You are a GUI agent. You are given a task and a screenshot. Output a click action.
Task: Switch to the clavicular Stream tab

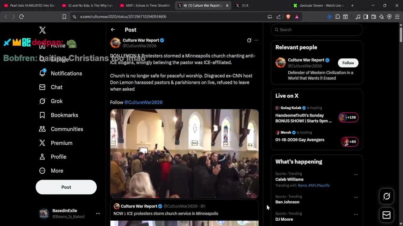click(x=319, y=5)
